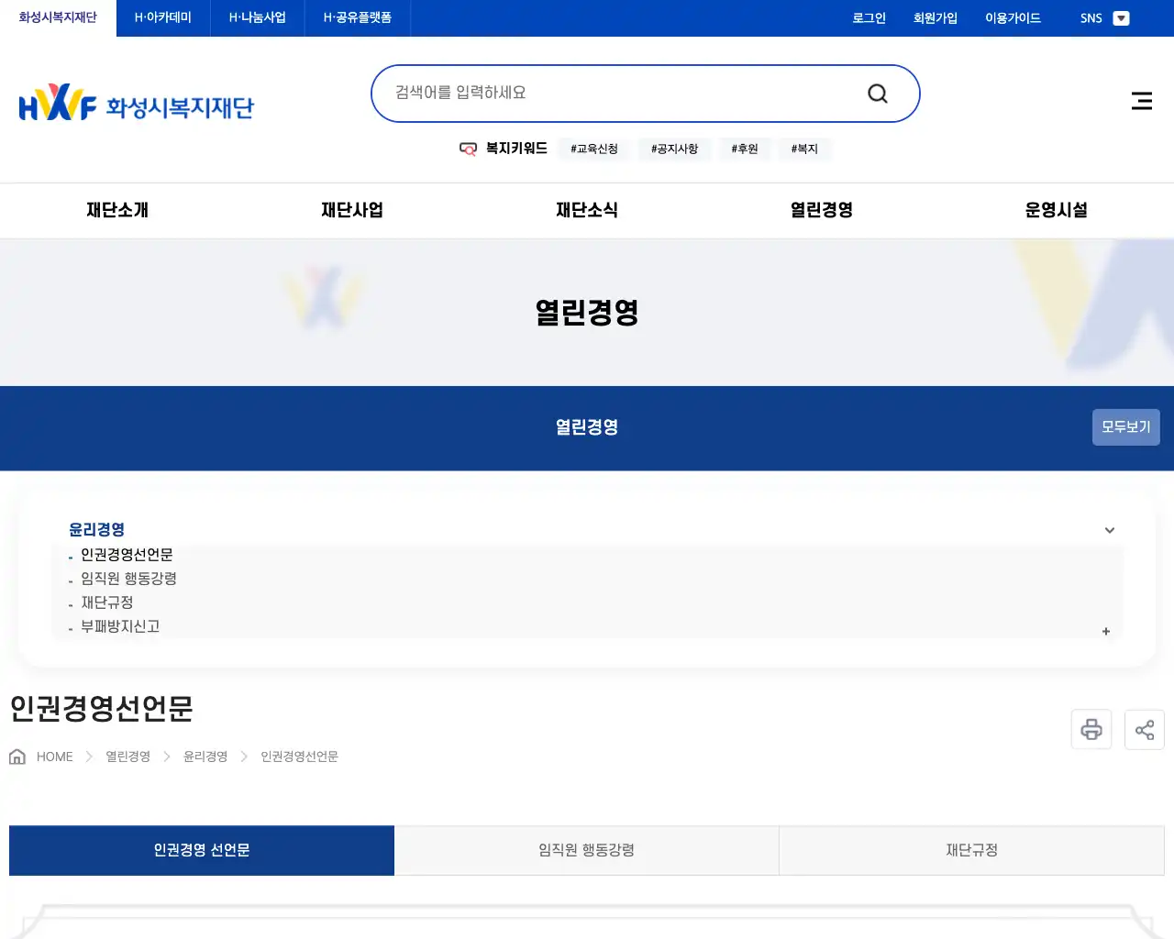The width and height of the screenshot is (1174, 939).
Task: Open the 재단소식 navigation menu
Action: pyautogui.click(x=587, y=210)
